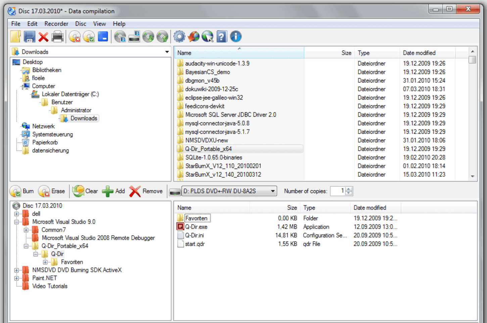
Task: Expand the Favoriten node in disc tree
Action: click(45, 262)
